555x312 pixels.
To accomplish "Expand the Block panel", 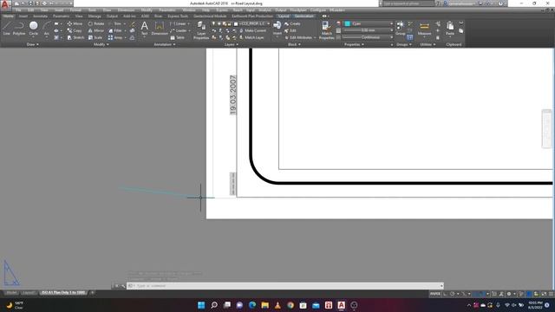I will pos(294,44).
